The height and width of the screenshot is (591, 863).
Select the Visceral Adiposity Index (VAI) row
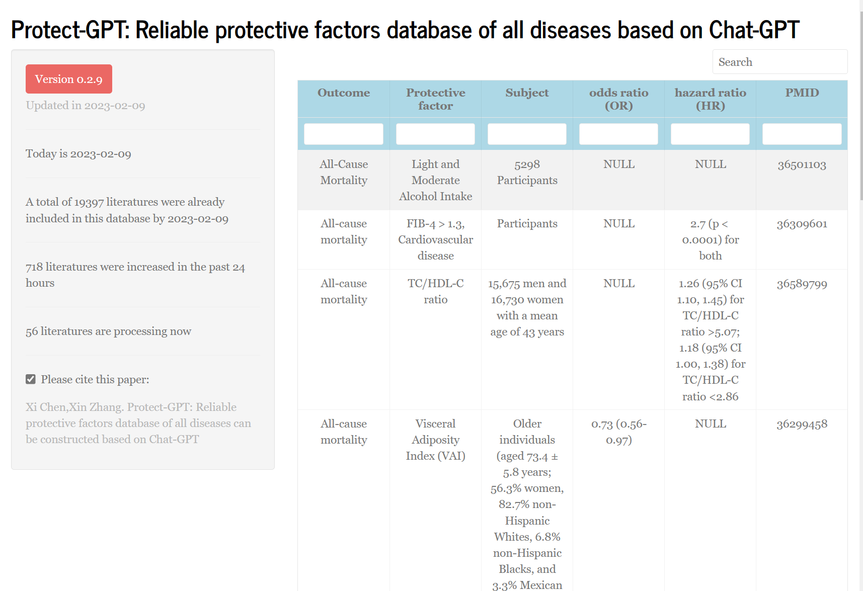435,439
